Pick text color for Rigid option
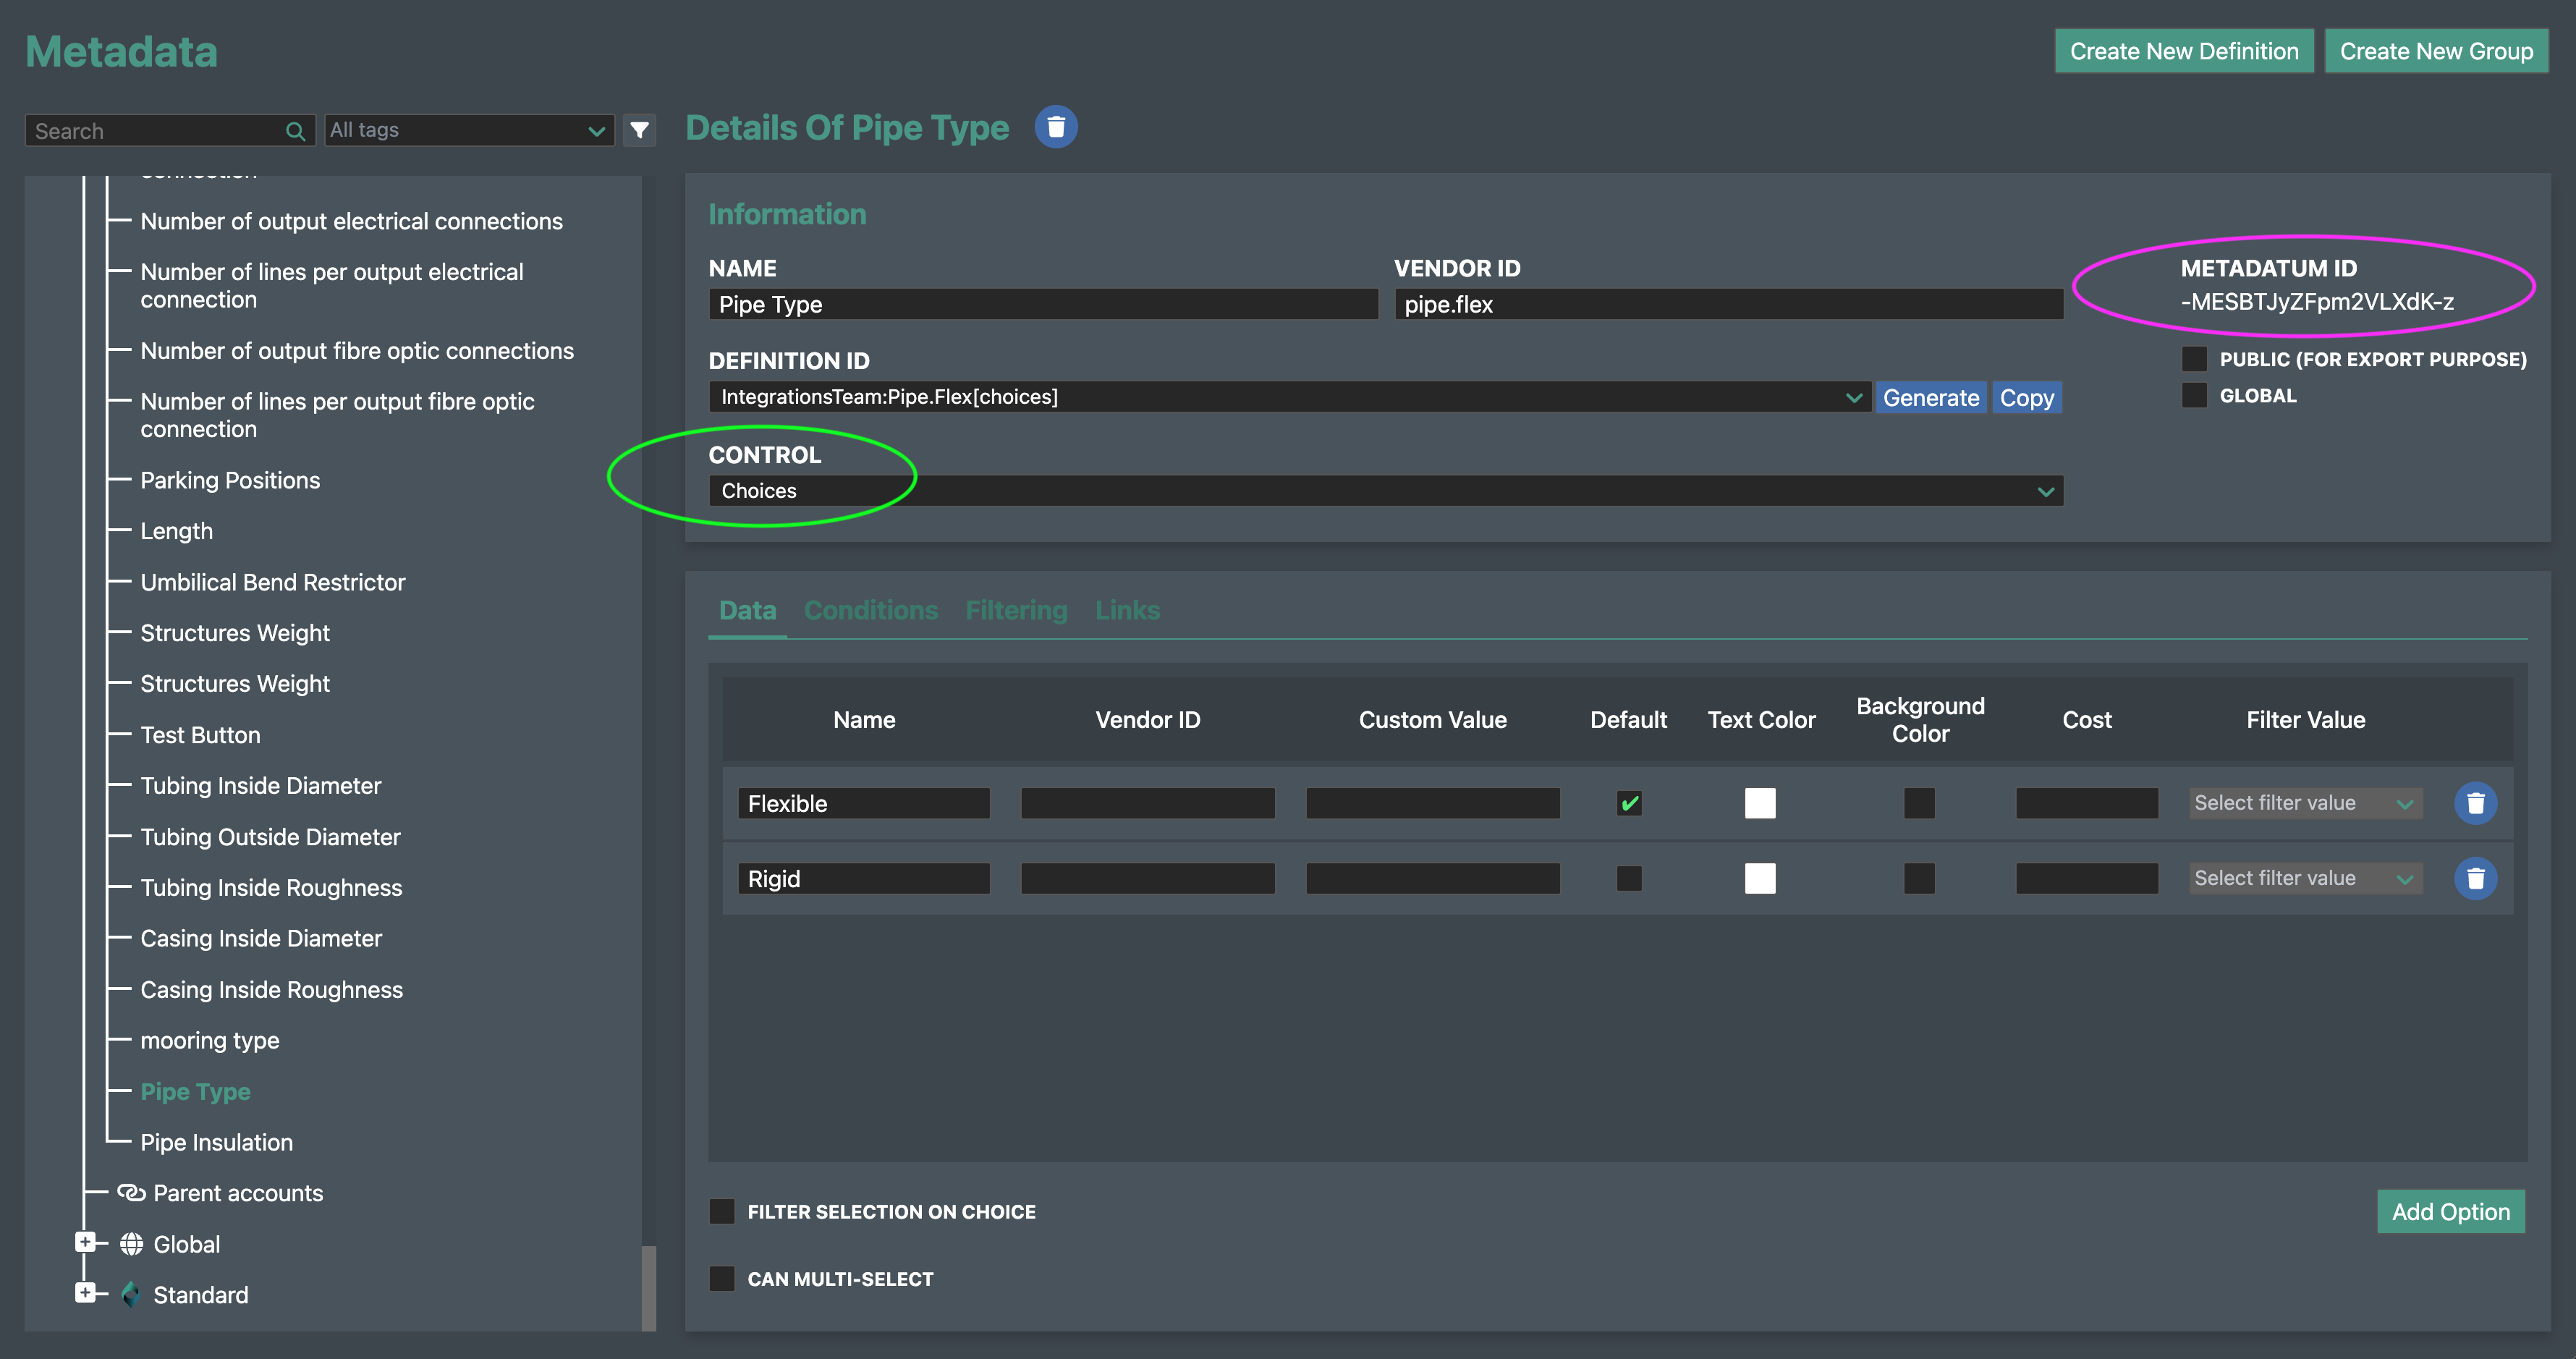The width and height of the screenshot is (2576, 1359). (1759, 878)
